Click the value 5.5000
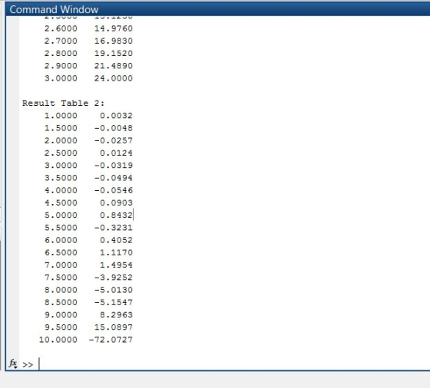430x388 pixels. point(61,228)
